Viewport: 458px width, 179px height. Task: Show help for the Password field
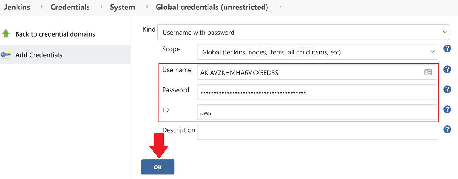(x=446, y=89)
